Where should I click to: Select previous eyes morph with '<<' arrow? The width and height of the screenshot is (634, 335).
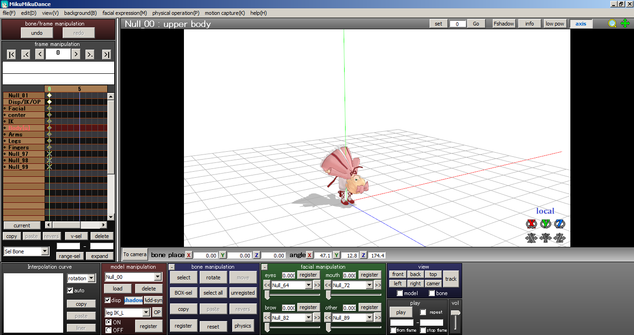[267, 285]
